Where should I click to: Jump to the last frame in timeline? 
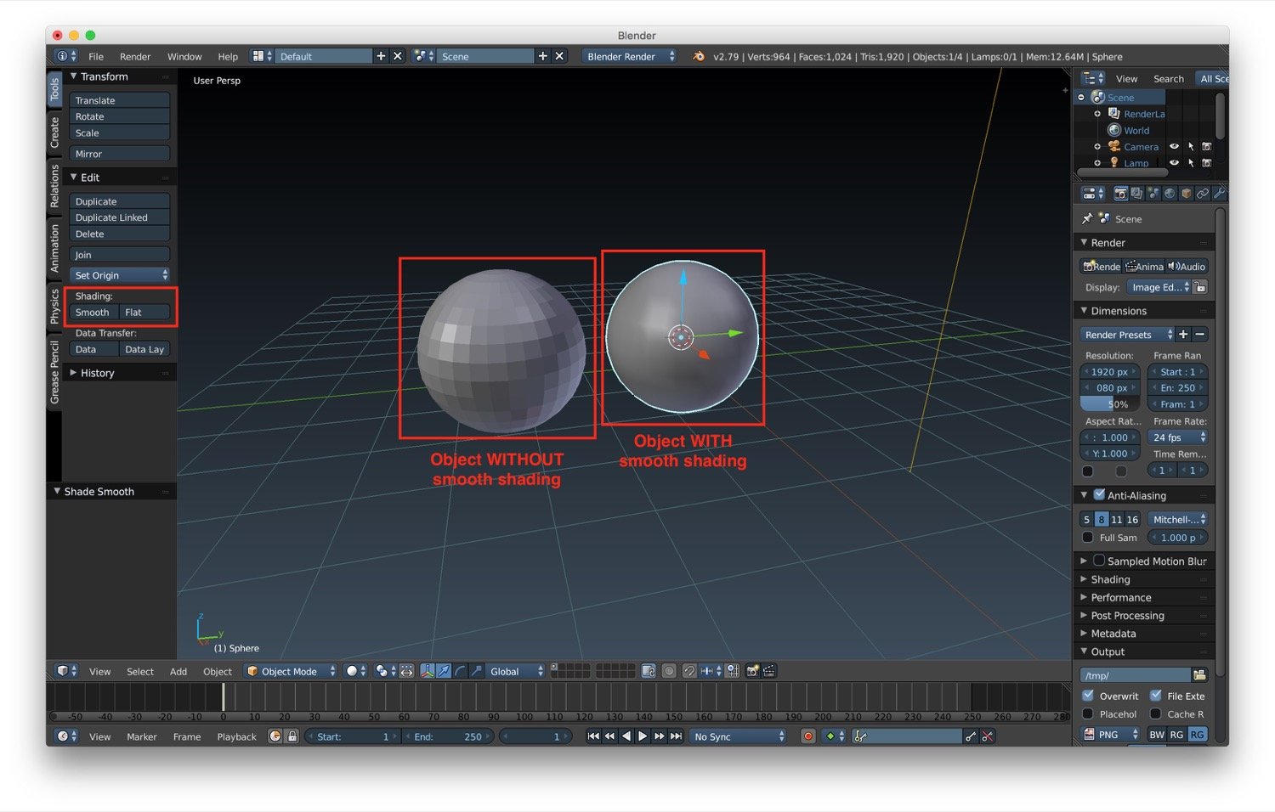pos(676,736)
